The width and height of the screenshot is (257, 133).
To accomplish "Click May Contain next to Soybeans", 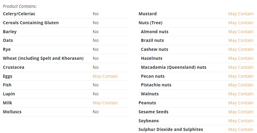I will pos(241,121).
